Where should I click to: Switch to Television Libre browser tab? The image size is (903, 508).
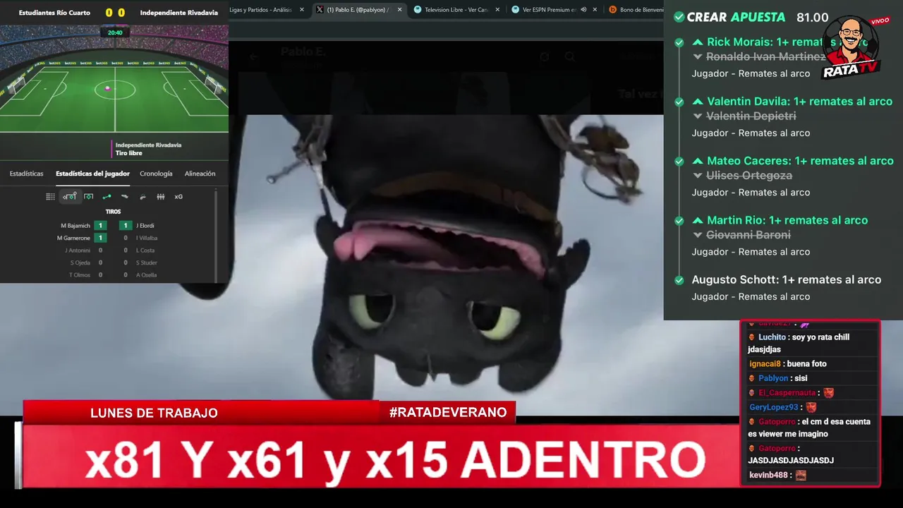pos(455,10)
